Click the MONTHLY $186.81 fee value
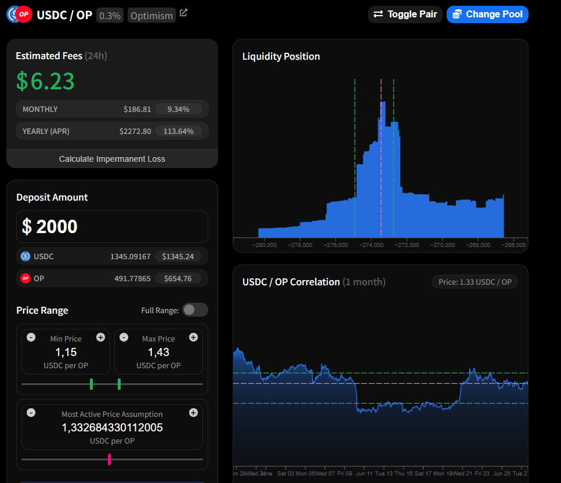 tap(137, 109)
